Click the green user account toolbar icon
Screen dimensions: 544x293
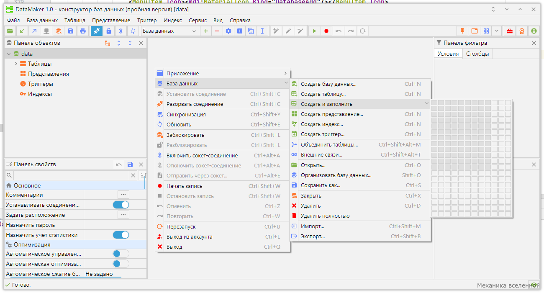[534, 31]
